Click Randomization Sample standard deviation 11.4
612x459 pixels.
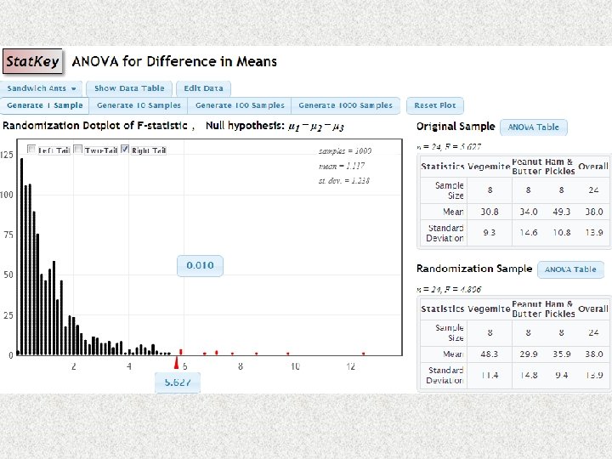tap(490, 376)
